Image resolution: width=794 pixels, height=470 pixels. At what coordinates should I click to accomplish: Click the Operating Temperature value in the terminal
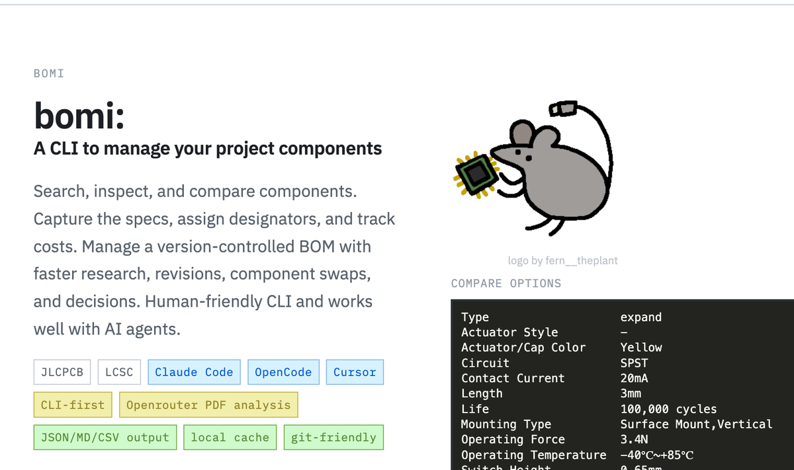pos(657,455)
